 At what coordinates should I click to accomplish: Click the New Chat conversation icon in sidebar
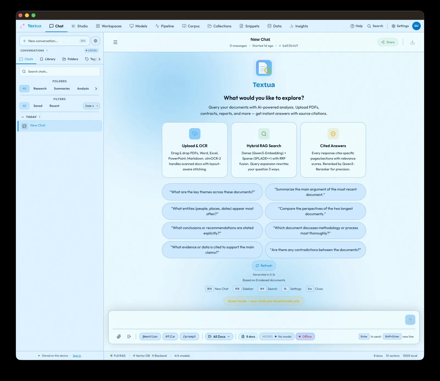click(x=24, y=126)
